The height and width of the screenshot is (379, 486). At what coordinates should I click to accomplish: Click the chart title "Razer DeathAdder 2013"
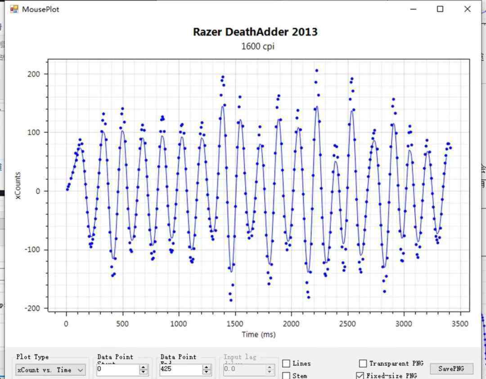(x=256, y=32)
